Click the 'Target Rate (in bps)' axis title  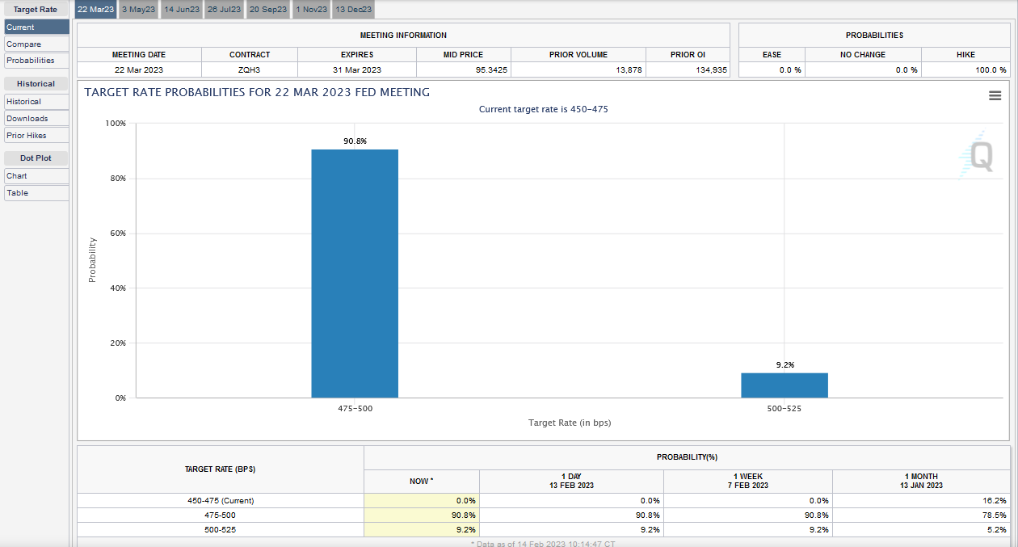pos(570,423)
